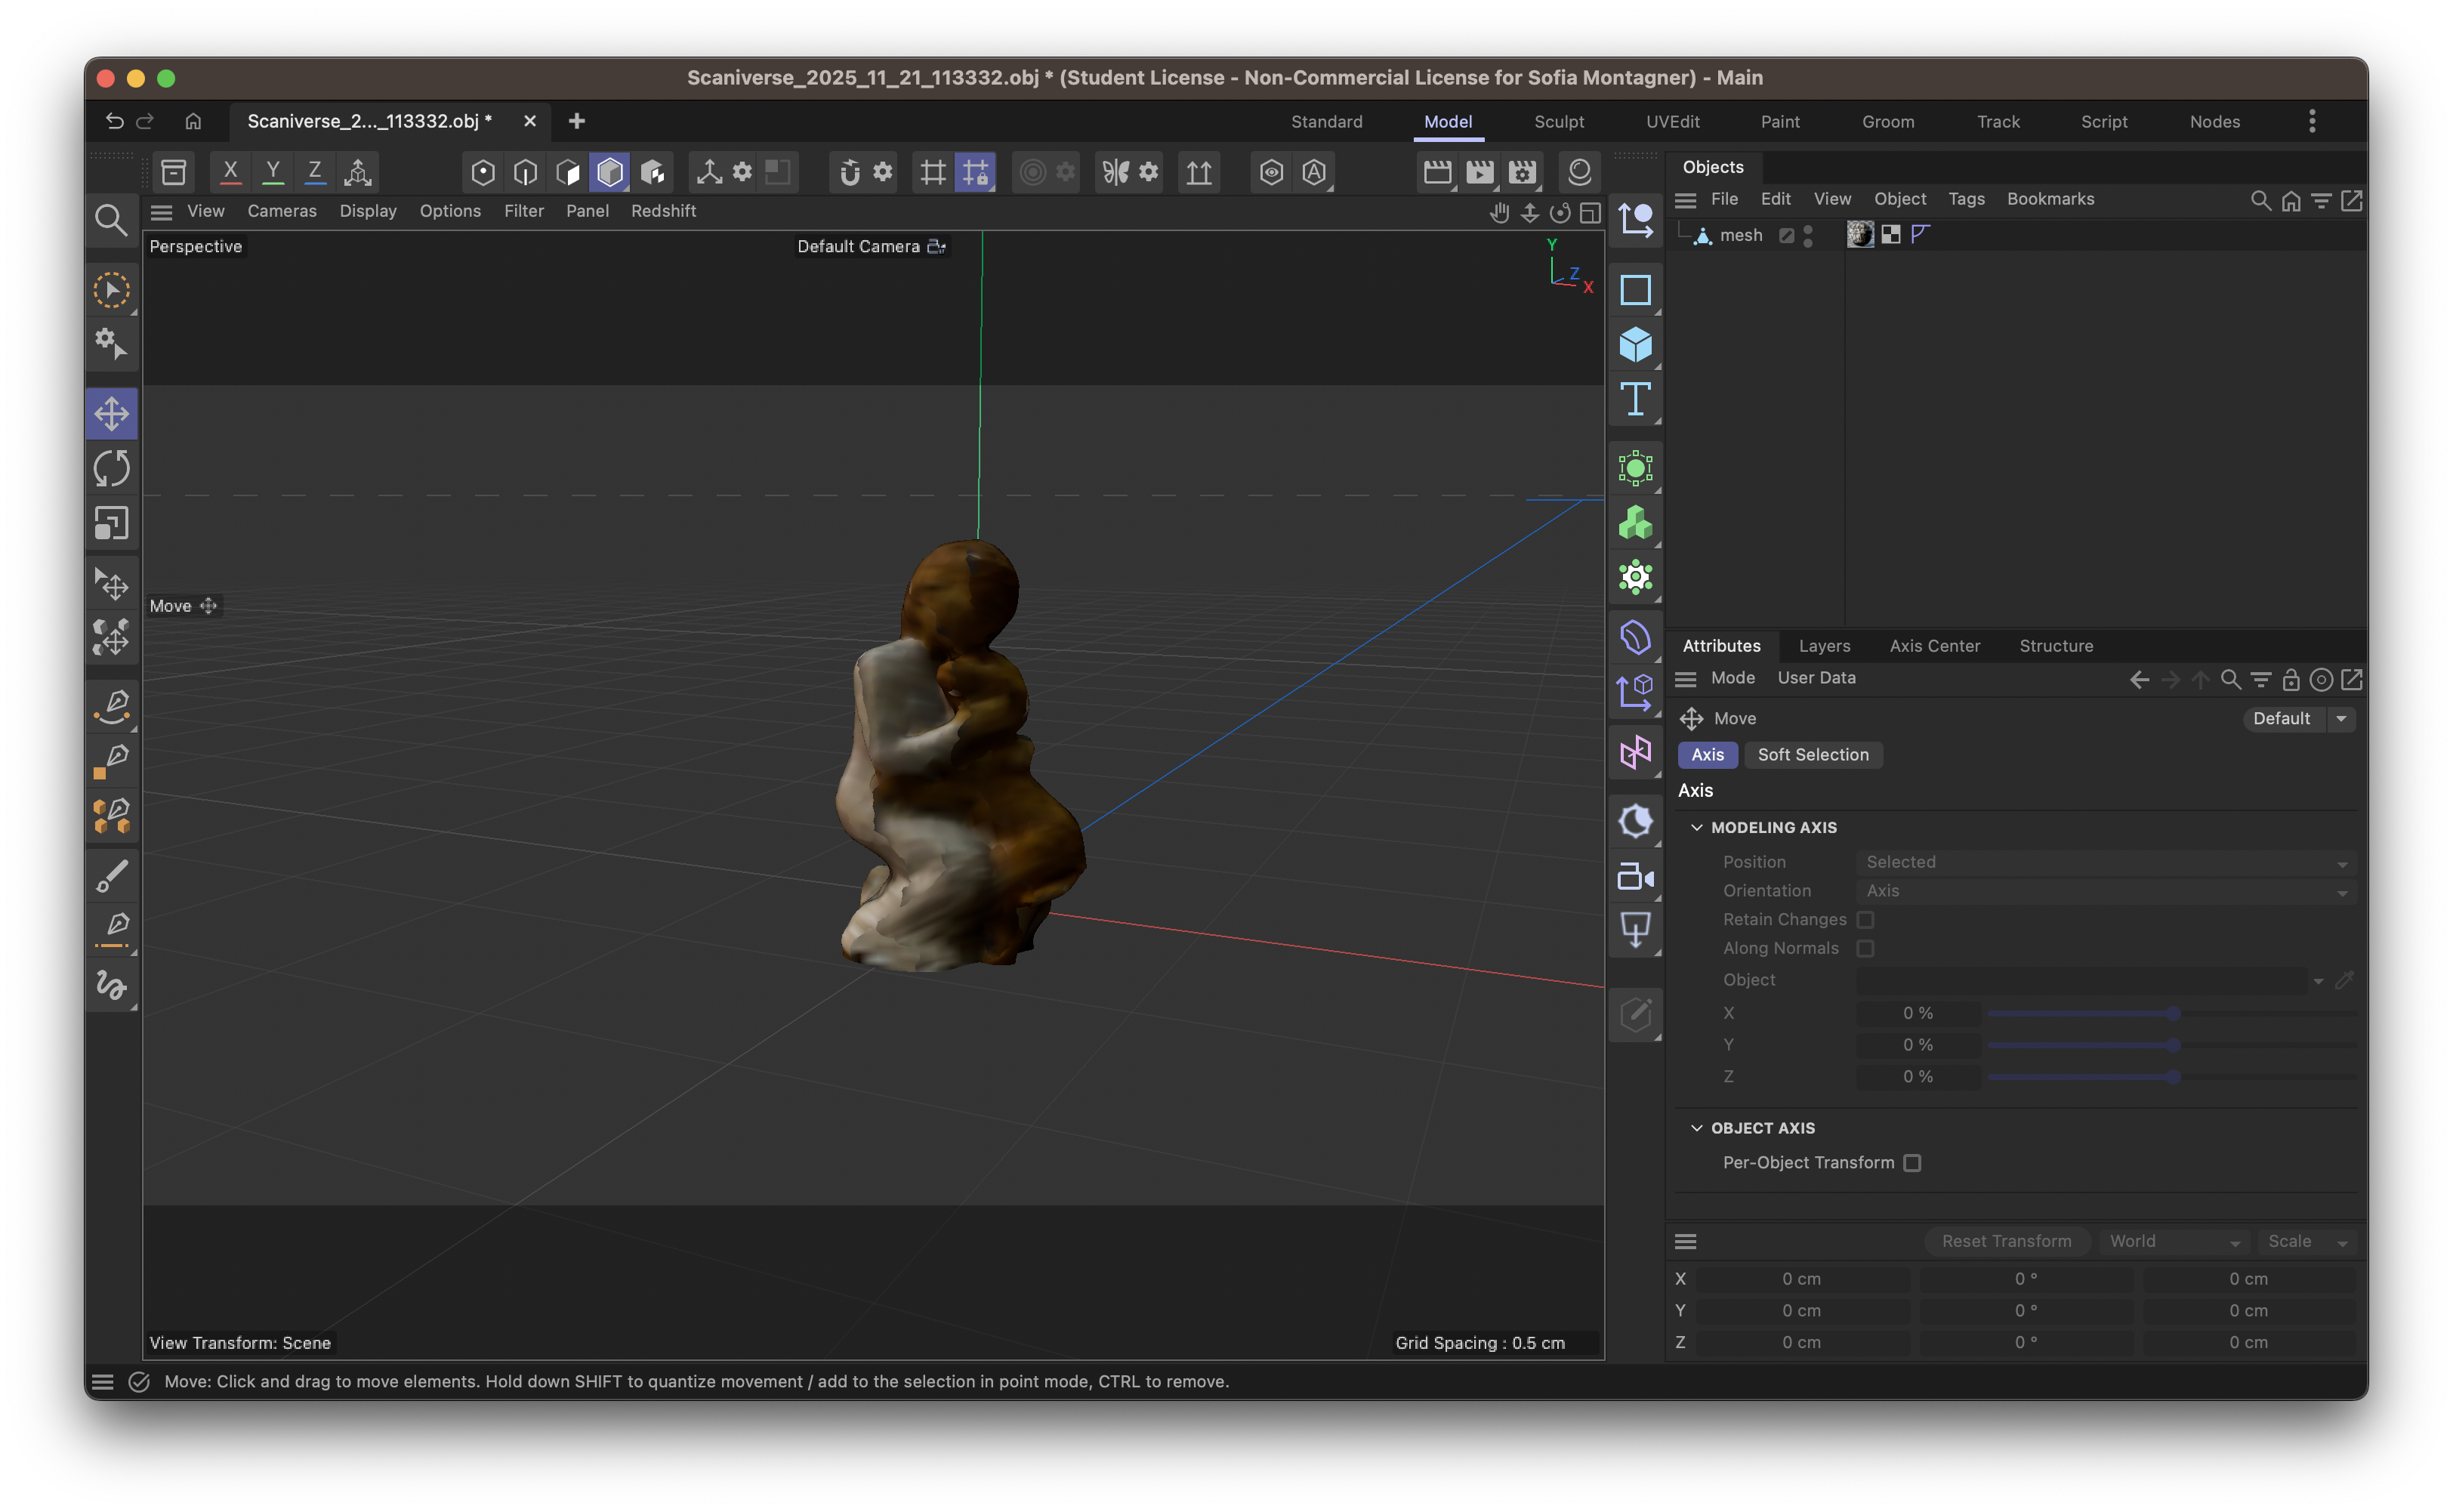The image size is (2453, 1512).
Task: Activate the Live Selection tool
Action: click(x=112, y=291)
